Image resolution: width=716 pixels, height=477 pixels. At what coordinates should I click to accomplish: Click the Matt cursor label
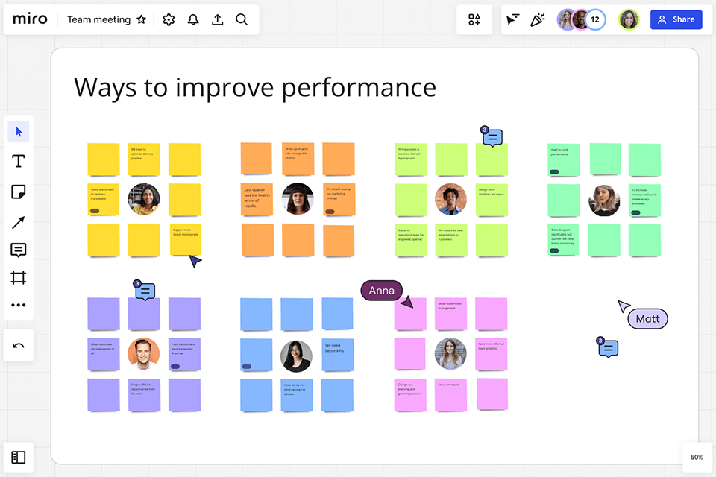pyautogui.click(x=647, y=318)
